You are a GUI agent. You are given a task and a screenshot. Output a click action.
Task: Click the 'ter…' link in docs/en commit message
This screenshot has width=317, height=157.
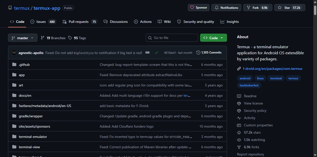(x=187, y=95)
